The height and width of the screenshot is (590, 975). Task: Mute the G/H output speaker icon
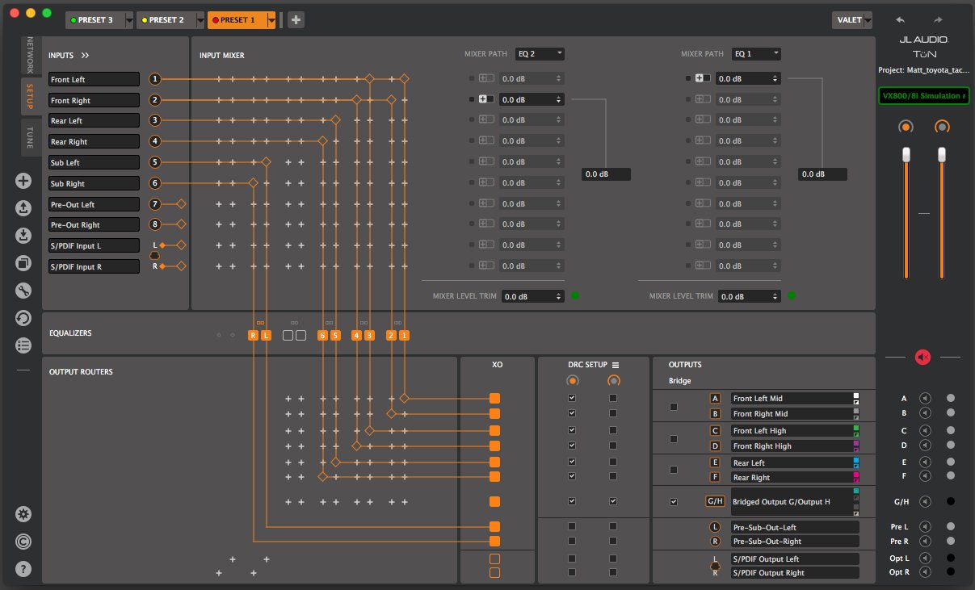pyautogui.click(x=926, y=501)
